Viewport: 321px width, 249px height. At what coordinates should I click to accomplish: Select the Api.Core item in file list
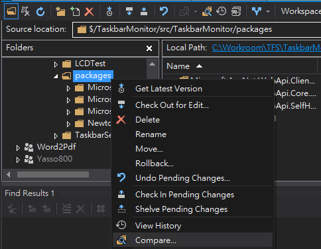[x=296, y=93]
